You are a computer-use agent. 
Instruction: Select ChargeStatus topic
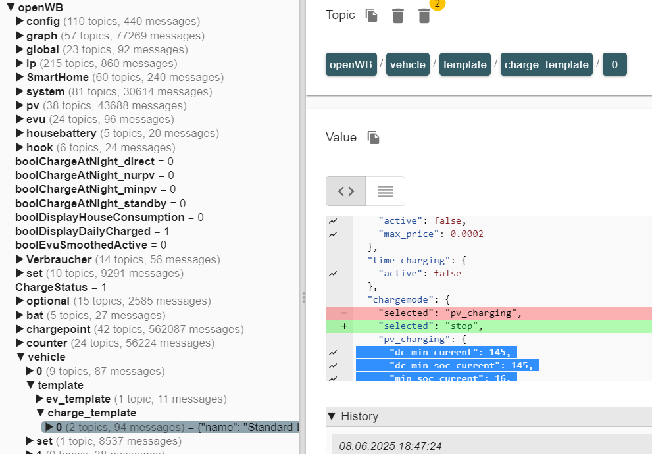[61, 288]
